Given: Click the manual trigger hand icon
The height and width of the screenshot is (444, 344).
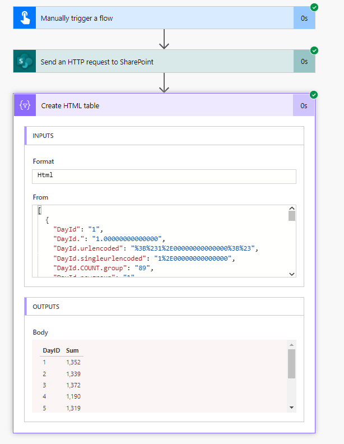Looking at the screenshot, I should pyautogui.click(x=24, y=18).
